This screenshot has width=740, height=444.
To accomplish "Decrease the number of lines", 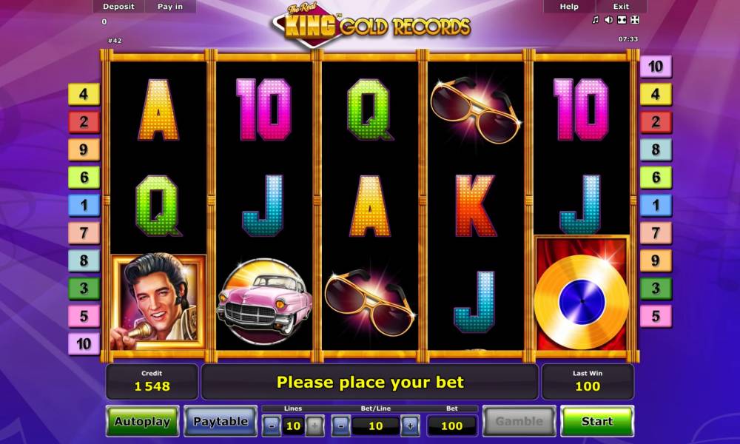I will coord(272,426).
